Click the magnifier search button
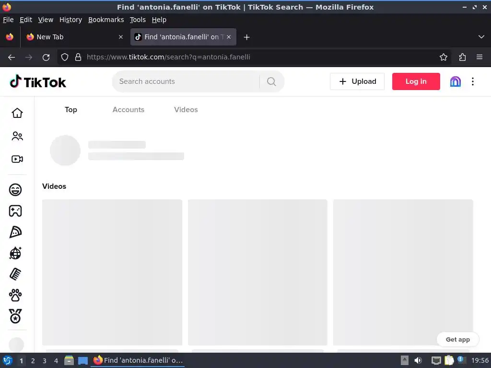This screenshot has width=491, height=368. coord(271,81)
